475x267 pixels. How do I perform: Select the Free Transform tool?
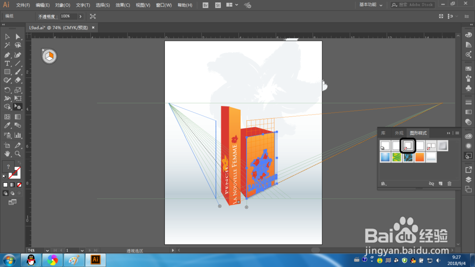click(x=18, y=98)
